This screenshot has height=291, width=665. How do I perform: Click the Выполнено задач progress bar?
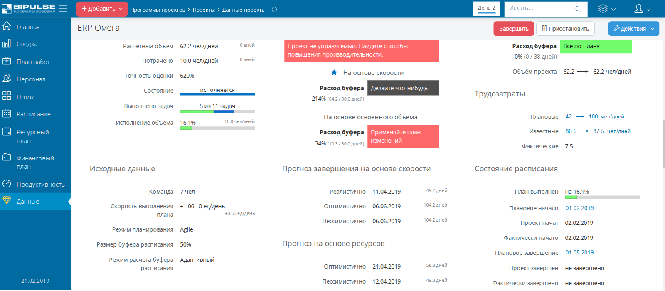(217, 111)
